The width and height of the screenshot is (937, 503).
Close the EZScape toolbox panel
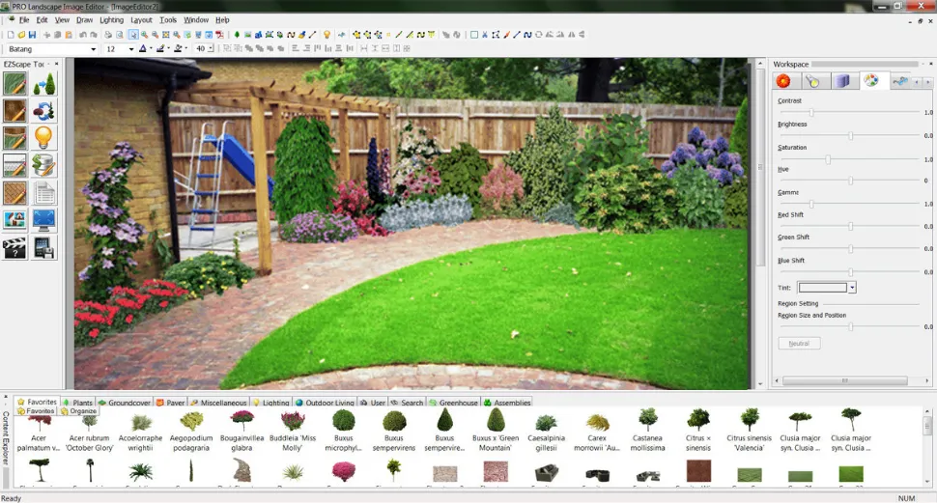[57, 64]
